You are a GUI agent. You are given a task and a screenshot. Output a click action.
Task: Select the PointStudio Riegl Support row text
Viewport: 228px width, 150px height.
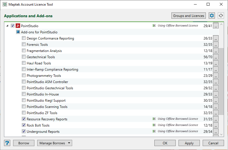pyautogui.click(x=46, y=101)
